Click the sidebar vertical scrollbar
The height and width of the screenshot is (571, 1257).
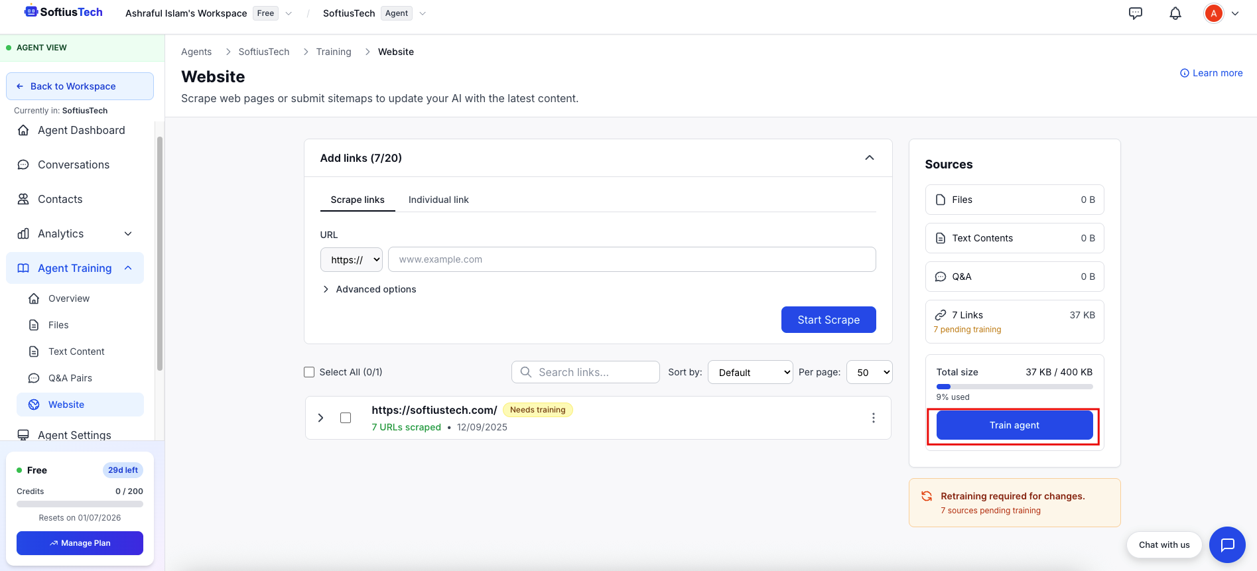point(160,253)
